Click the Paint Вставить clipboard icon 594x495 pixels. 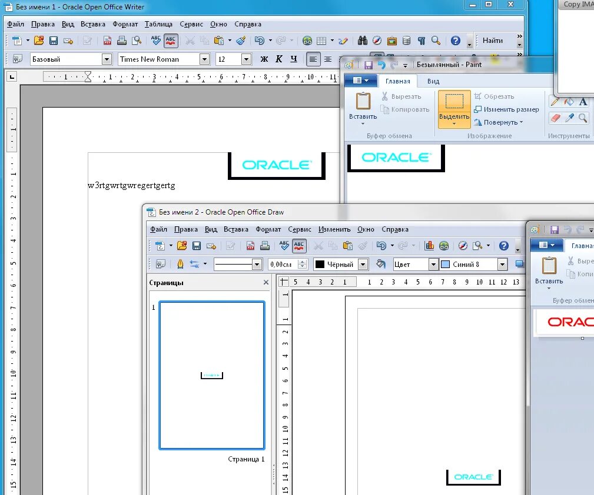pos(363,102)
